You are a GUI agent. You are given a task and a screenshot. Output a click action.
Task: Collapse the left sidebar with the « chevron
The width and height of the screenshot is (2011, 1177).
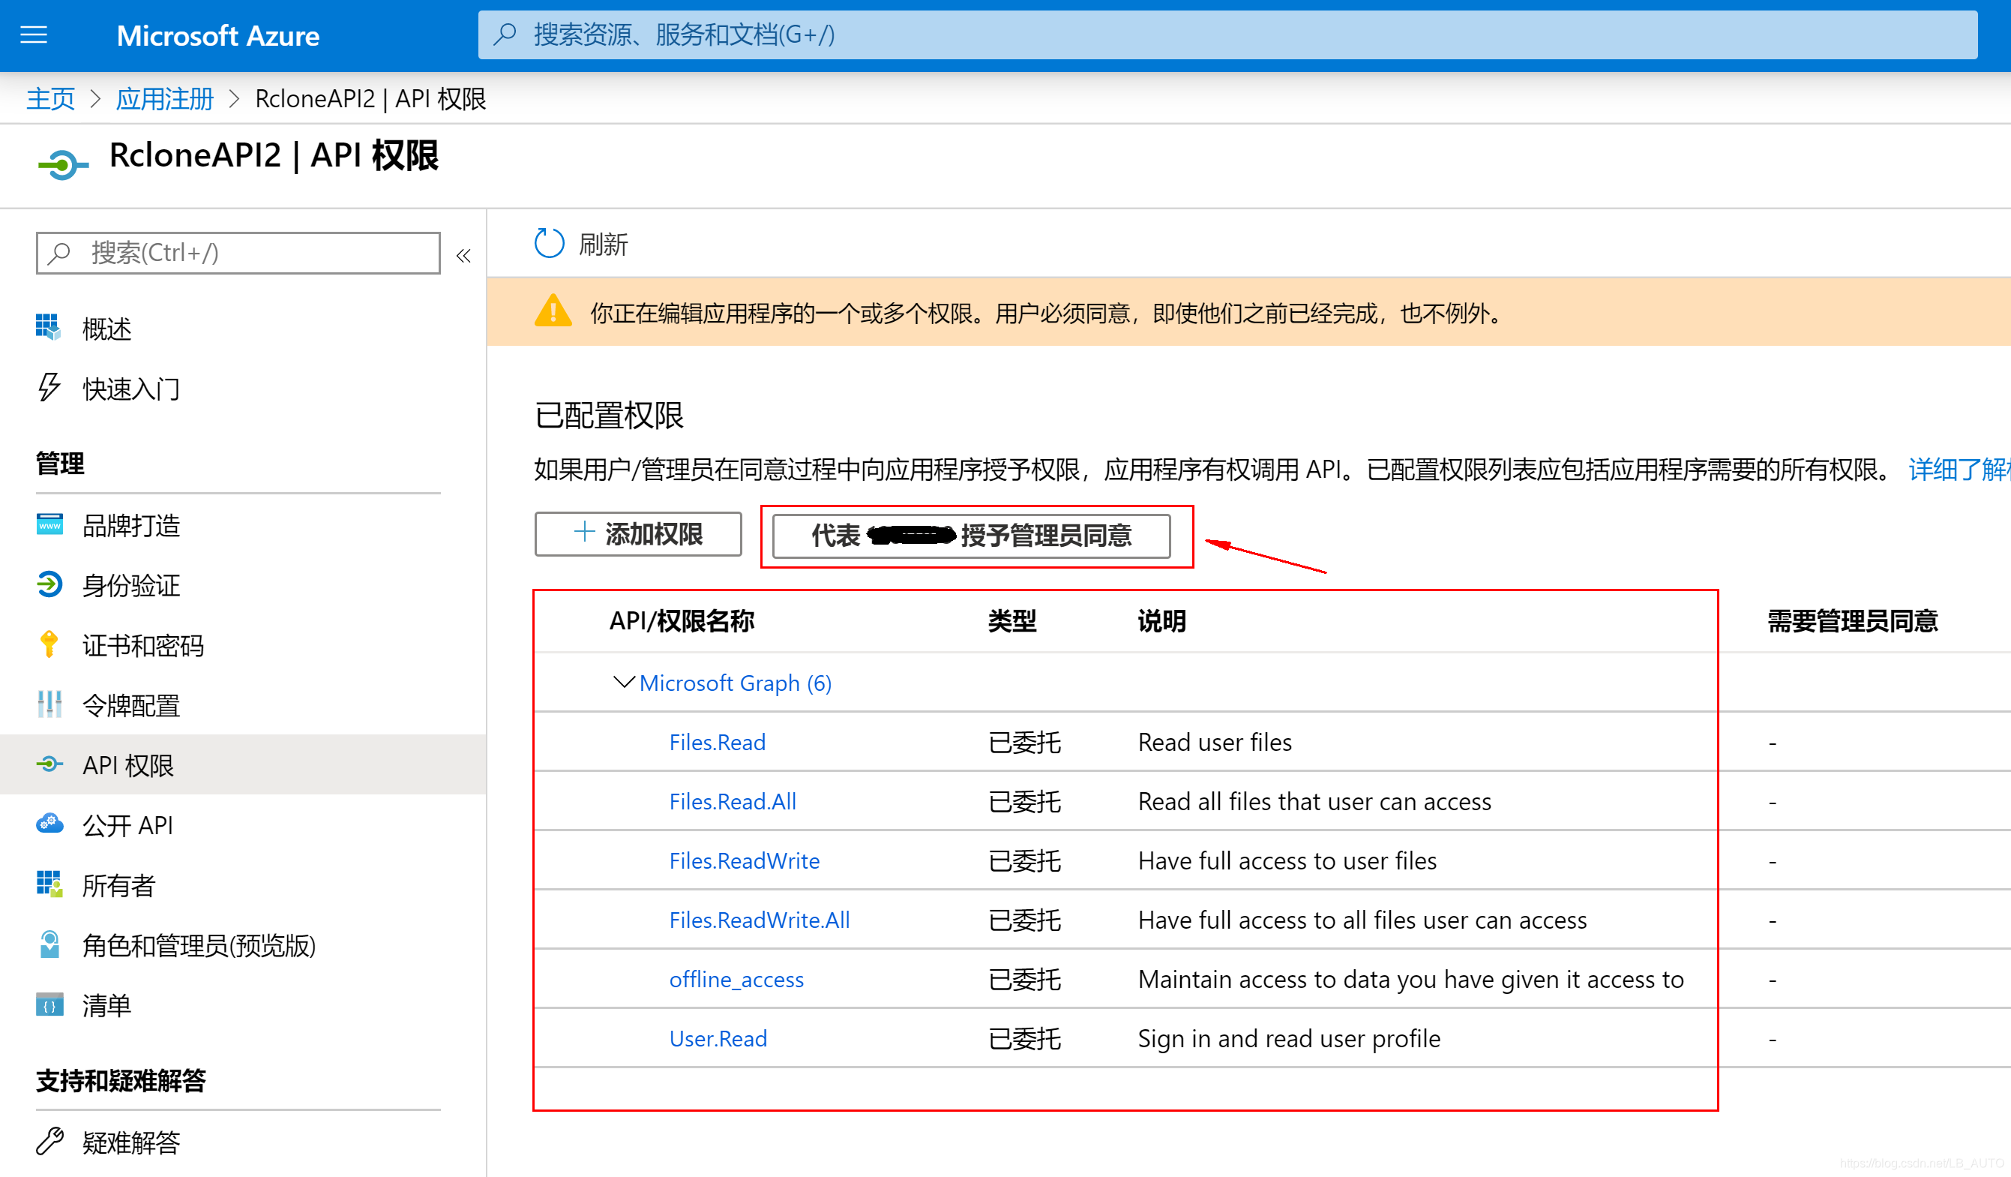pyautogui.click(x=463, y=254)
